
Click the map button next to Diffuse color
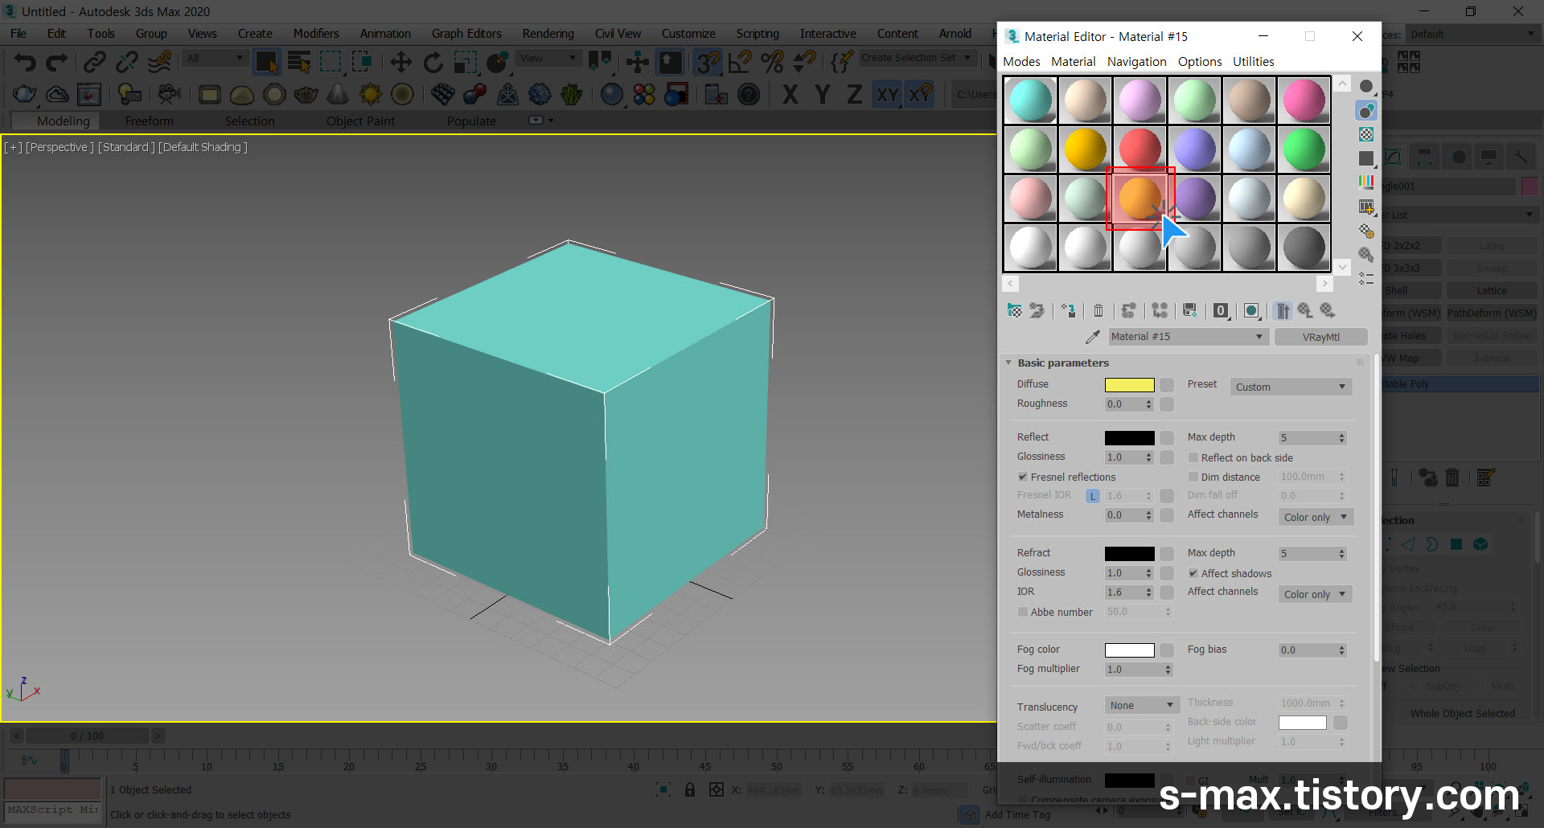[x=1167, y=385]
